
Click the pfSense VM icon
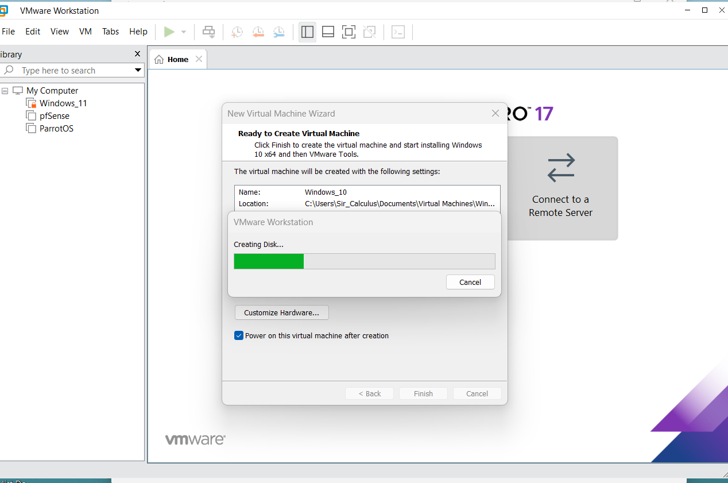pos(31,116)
